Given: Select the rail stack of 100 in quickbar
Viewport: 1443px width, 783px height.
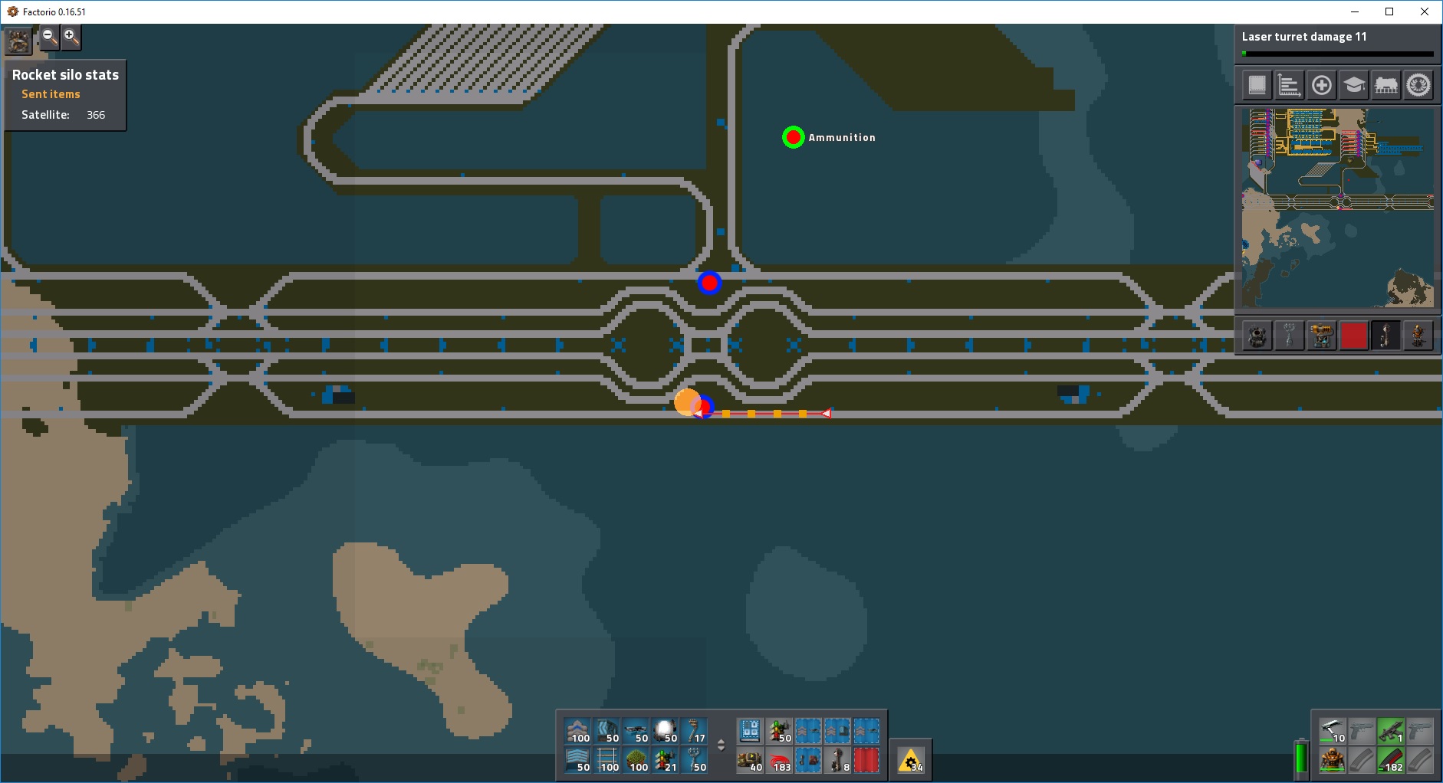Looking at the screenshot, I should click(607, 760).
